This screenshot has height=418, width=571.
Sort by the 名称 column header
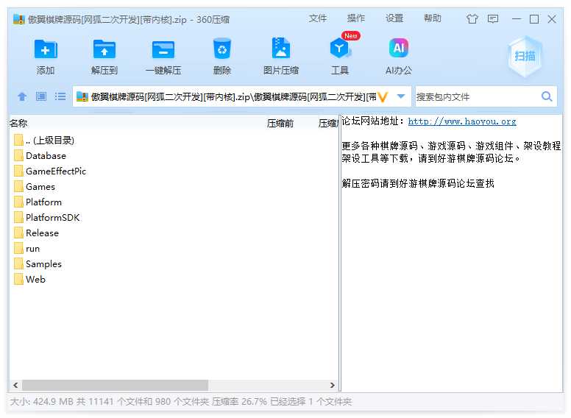pos(18,124)
